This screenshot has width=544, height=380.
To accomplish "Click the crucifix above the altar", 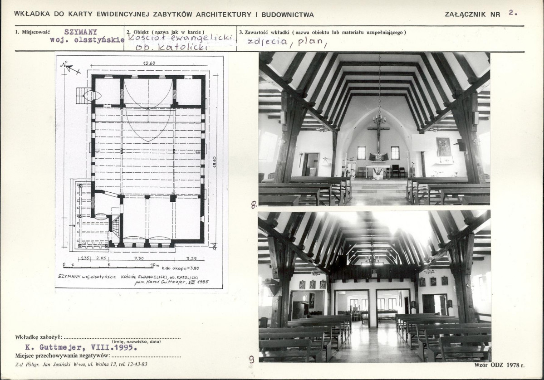I will coord(378,137).
